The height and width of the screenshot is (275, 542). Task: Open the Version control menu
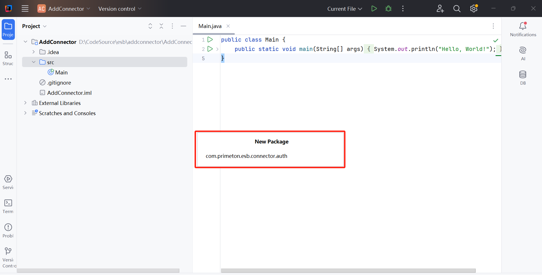(120, 9)
